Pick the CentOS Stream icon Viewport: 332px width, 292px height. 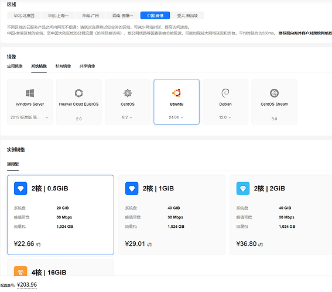tap(274, 93)
